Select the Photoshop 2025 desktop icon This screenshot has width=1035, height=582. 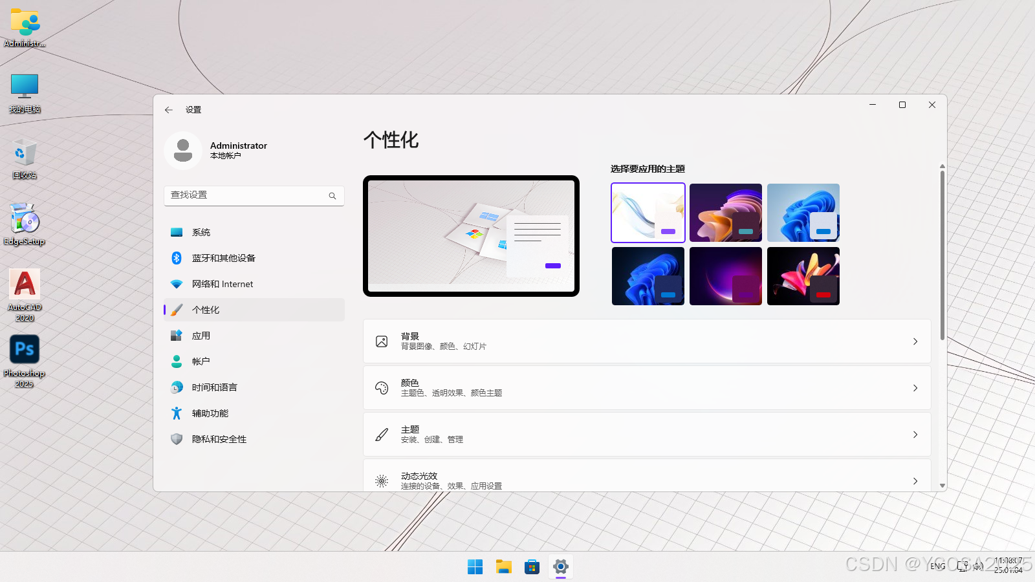click(x=25, y=361)
